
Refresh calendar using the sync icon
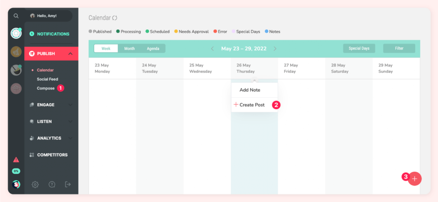tap(115, 18)
